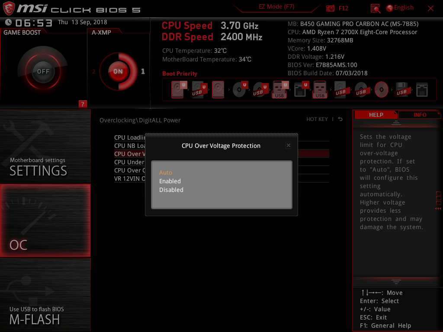Click the DDR Speed 2400 MHz readout
Screen dimensions: 443x332
[212, 37]
